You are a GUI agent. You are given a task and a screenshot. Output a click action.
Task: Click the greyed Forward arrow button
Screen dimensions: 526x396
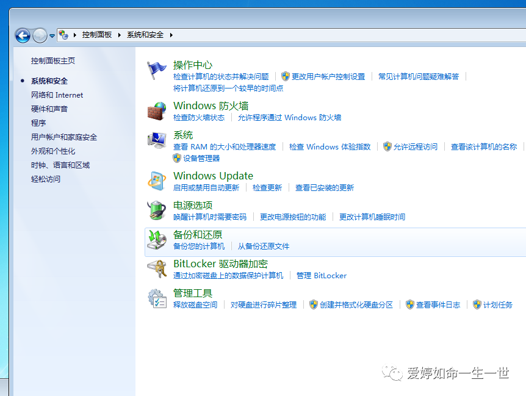coord(40,35)
